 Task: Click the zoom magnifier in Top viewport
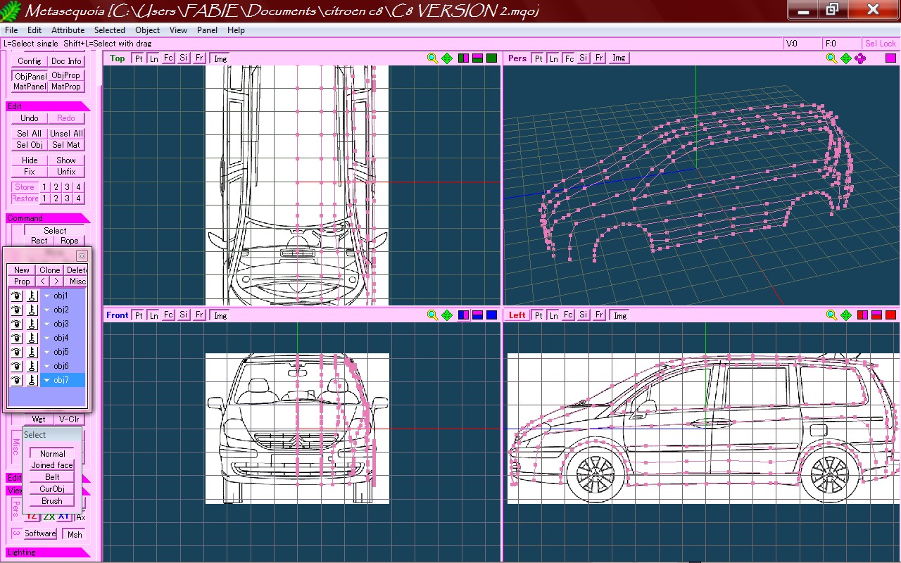tap(433, 58)
